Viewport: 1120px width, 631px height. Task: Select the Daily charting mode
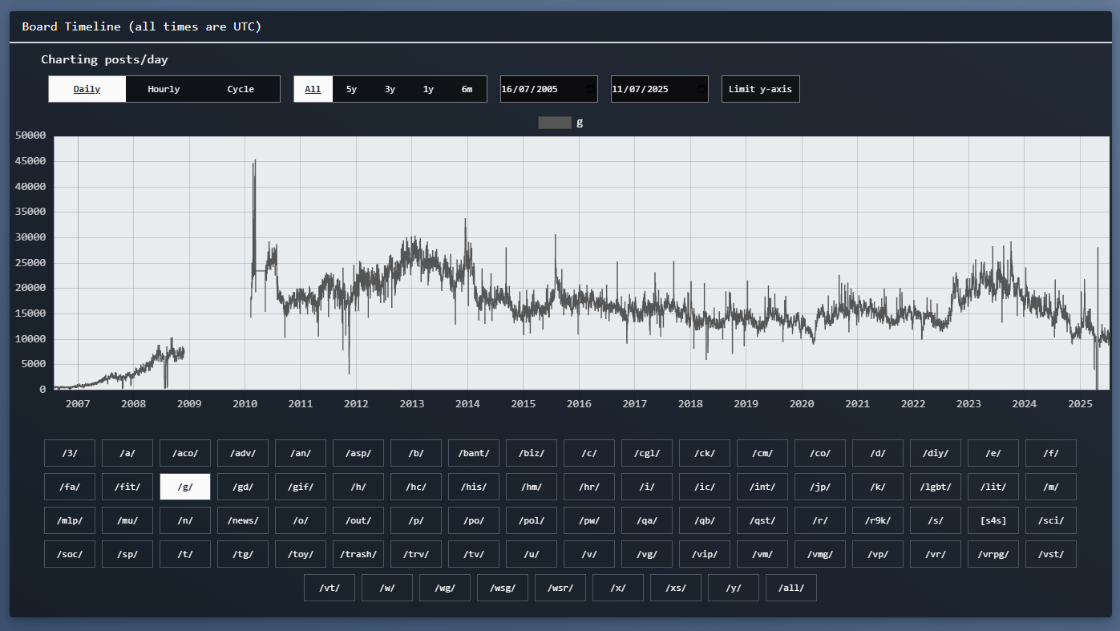coord(87,89)
